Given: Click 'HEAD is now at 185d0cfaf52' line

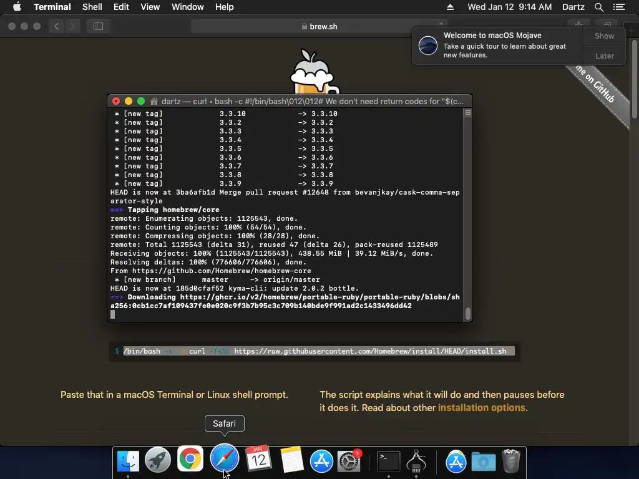Looking at the screenshot, I should [x=235, y=288].
